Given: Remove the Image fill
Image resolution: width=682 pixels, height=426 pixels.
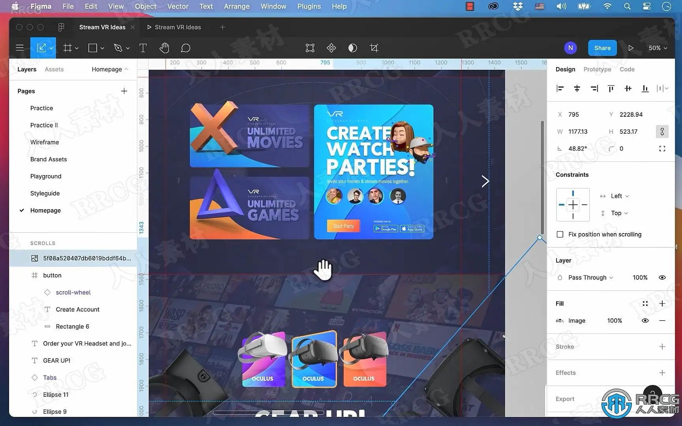Looking at the screenshot, I should click(x=662, y=321).
